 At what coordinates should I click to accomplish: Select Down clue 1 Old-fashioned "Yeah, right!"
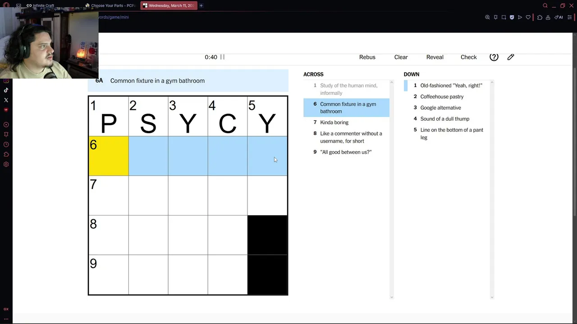[x=447, y=85]
